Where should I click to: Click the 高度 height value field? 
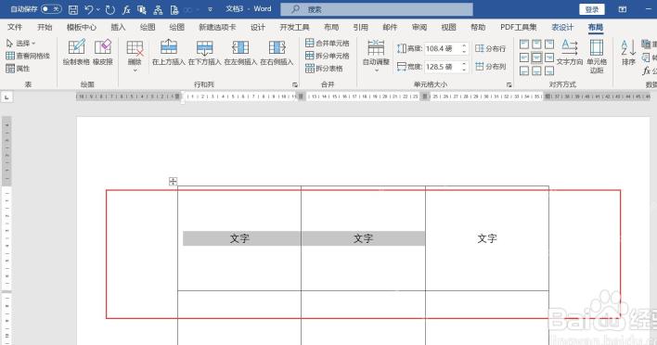tap(443, 48)
